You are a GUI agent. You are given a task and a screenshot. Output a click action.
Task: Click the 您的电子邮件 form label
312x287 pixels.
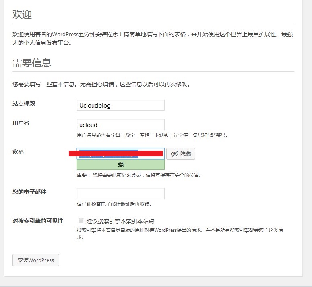click(29, 192)
